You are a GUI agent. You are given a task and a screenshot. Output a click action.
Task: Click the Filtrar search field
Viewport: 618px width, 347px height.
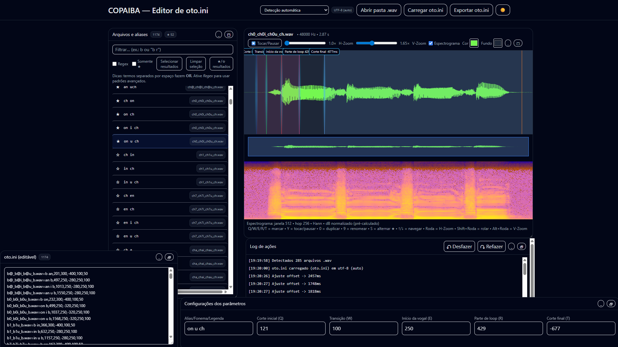tap(172, 50)
